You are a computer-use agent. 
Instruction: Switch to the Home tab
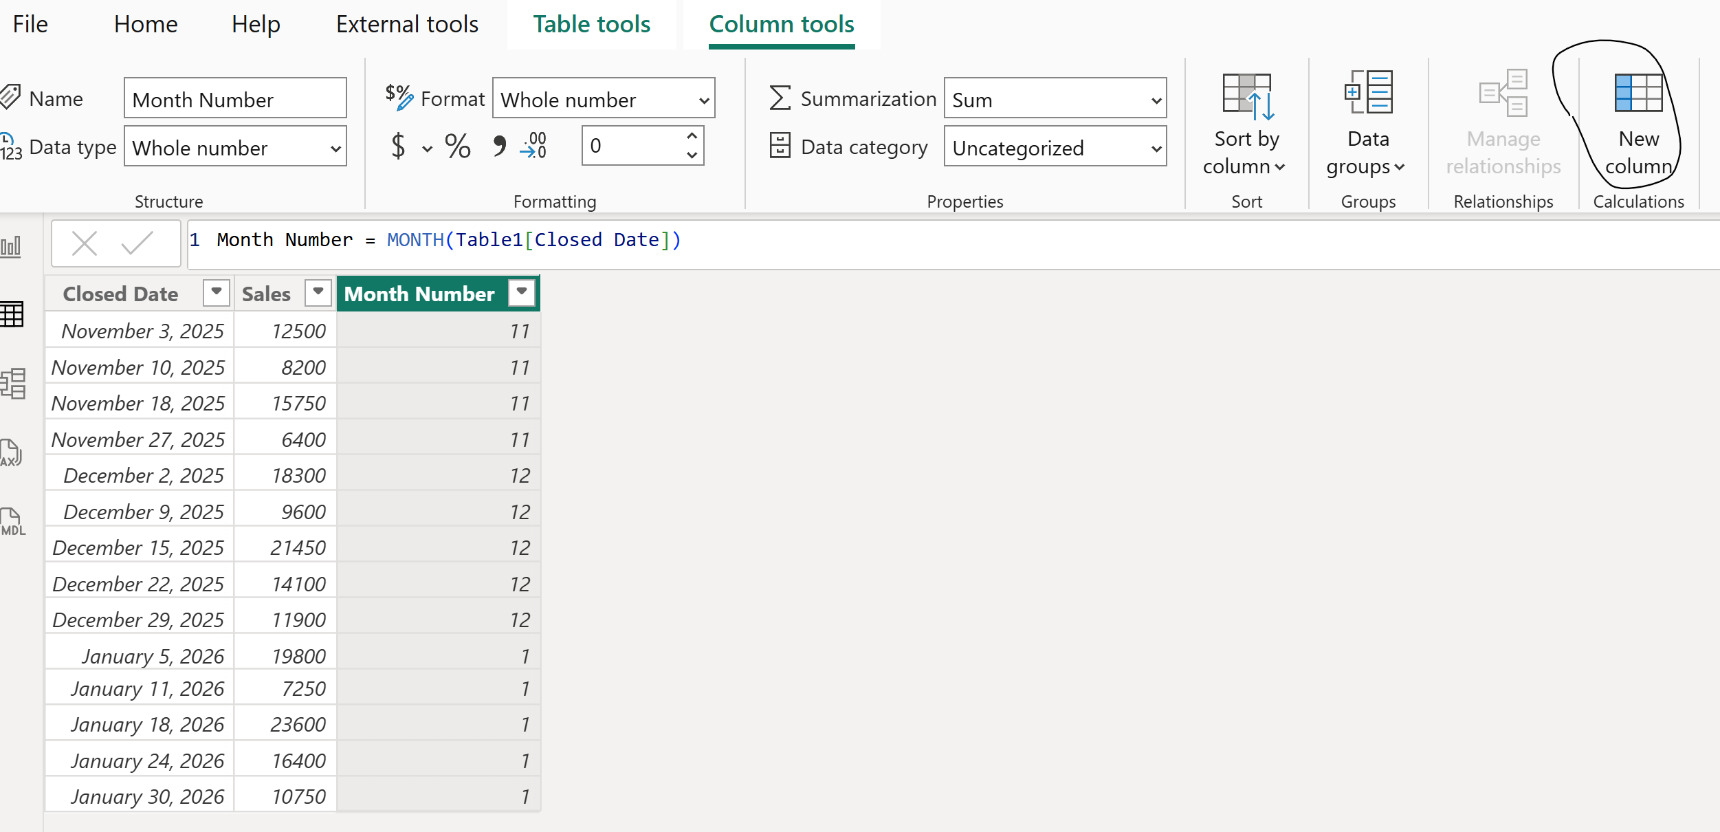pyautogui.click(x=146, y=25)
